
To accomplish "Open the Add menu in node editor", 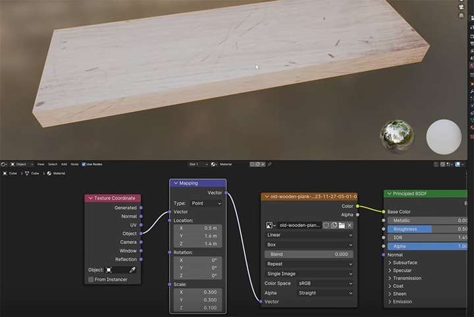I will coord(64,164).
